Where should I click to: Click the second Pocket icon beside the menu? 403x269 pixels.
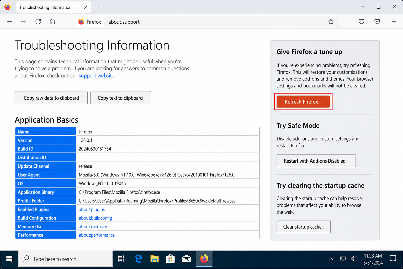(x=377, y=22)
